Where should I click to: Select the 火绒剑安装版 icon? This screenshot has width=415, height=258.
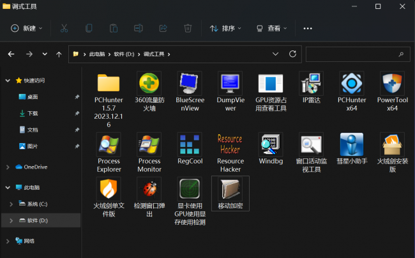click(x=392, y=144)
